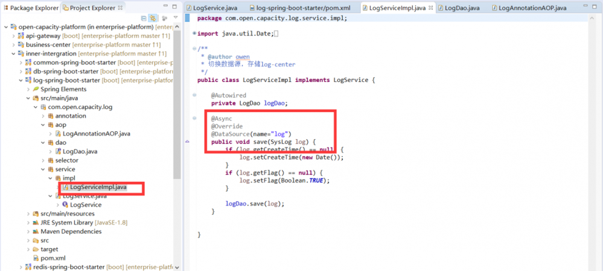Click the annotation package icon
Viewport: 603px width, 271px height.
[x=50, y=116]
